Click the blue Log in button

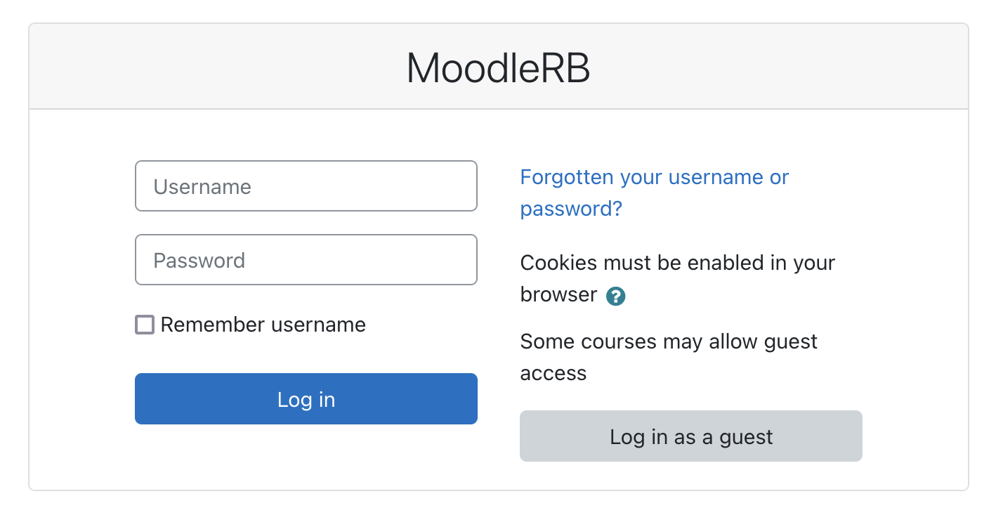point(306,398)
